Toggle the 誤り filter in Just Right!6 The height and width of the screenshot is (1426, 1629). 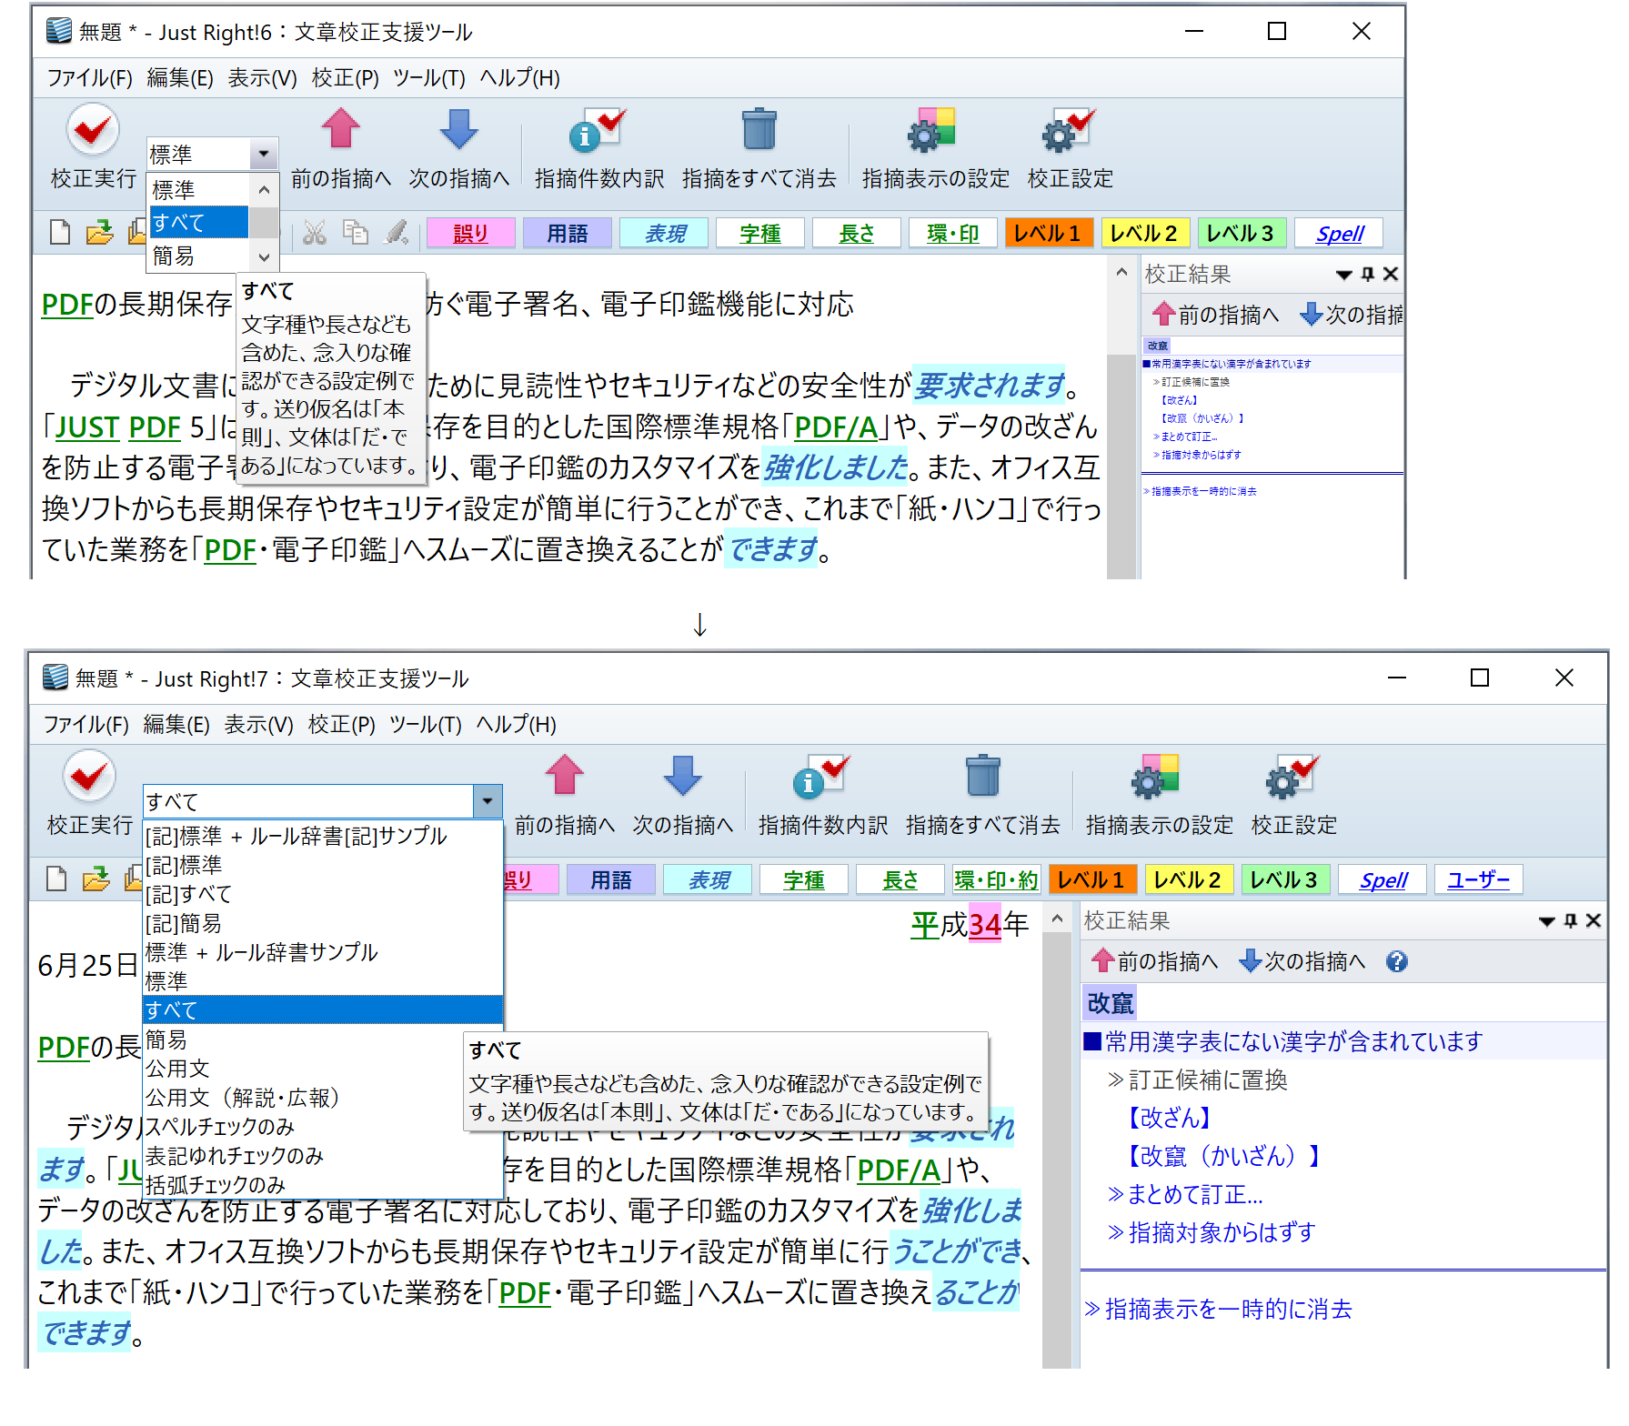[470, 234]
